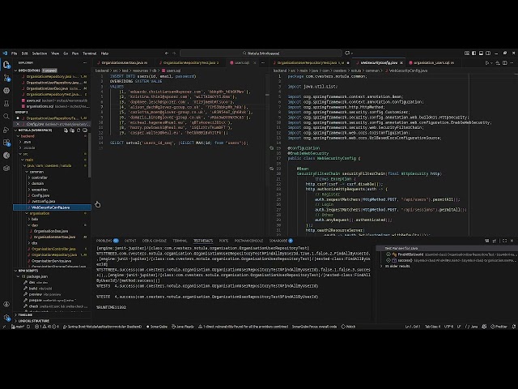Switch to the Terminal panel tab
Screen dimensions: 518x389
pos(180,241)
